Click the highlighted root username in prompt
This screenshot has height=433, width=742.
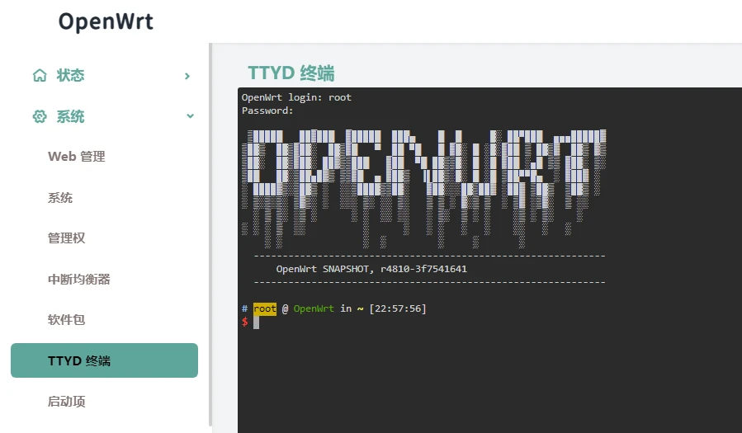[265, 308]
